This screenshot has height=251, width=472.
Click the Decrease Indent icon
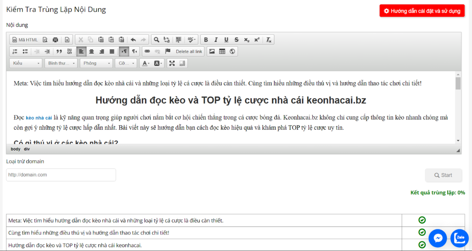click(x=37, y=52)
